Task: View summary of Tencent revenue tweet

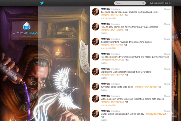Action: pyautogui.click(x=108, y=48)
